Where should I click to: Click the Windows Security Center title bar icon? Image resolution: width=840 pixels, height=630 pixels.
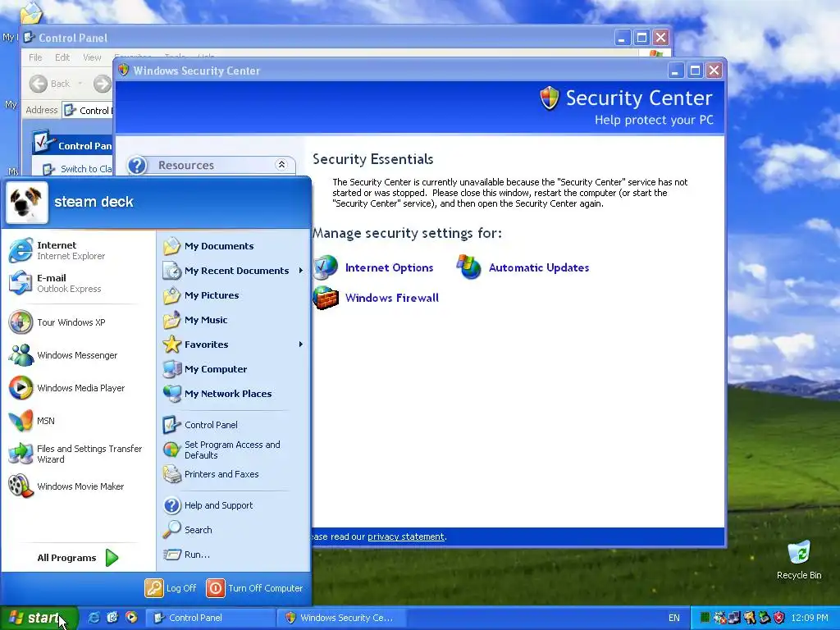[123, 71]
